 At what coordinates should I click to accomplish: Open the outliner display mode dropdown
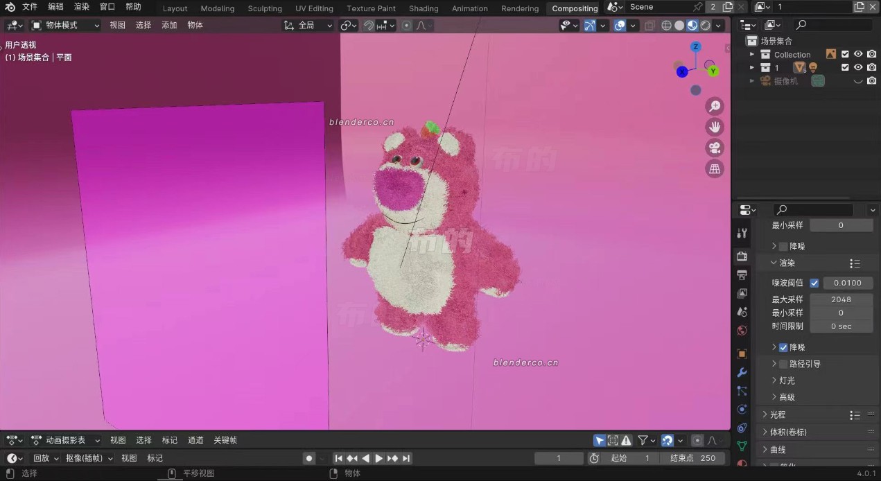click(773, 25)
